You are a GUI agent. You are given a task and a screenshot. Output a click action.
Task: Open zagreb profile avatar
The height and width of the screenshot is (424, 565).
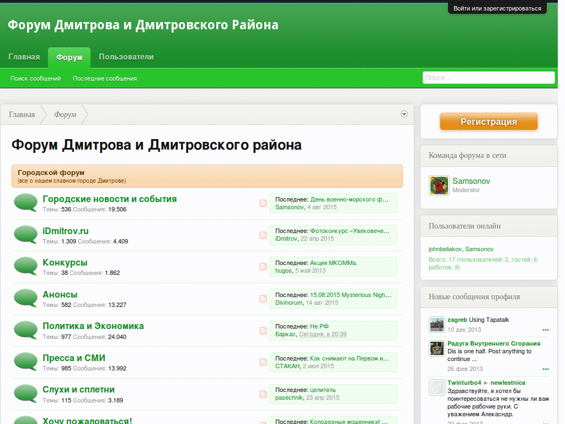click(437, 325)
